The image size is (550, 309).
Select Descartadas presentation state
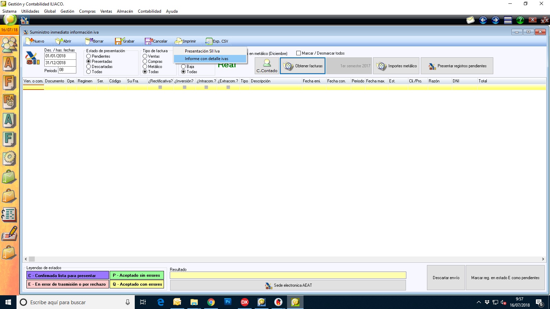(x=99, y=67)
